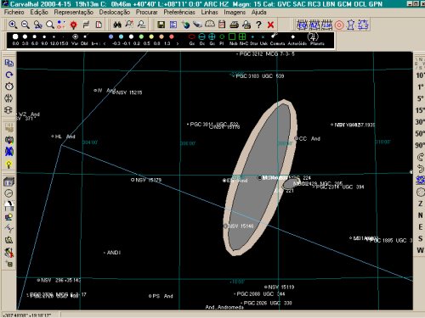Click the light bulb icon in left sidebar
Viewport: 425px width, 318px height.
tap(9, 164)
